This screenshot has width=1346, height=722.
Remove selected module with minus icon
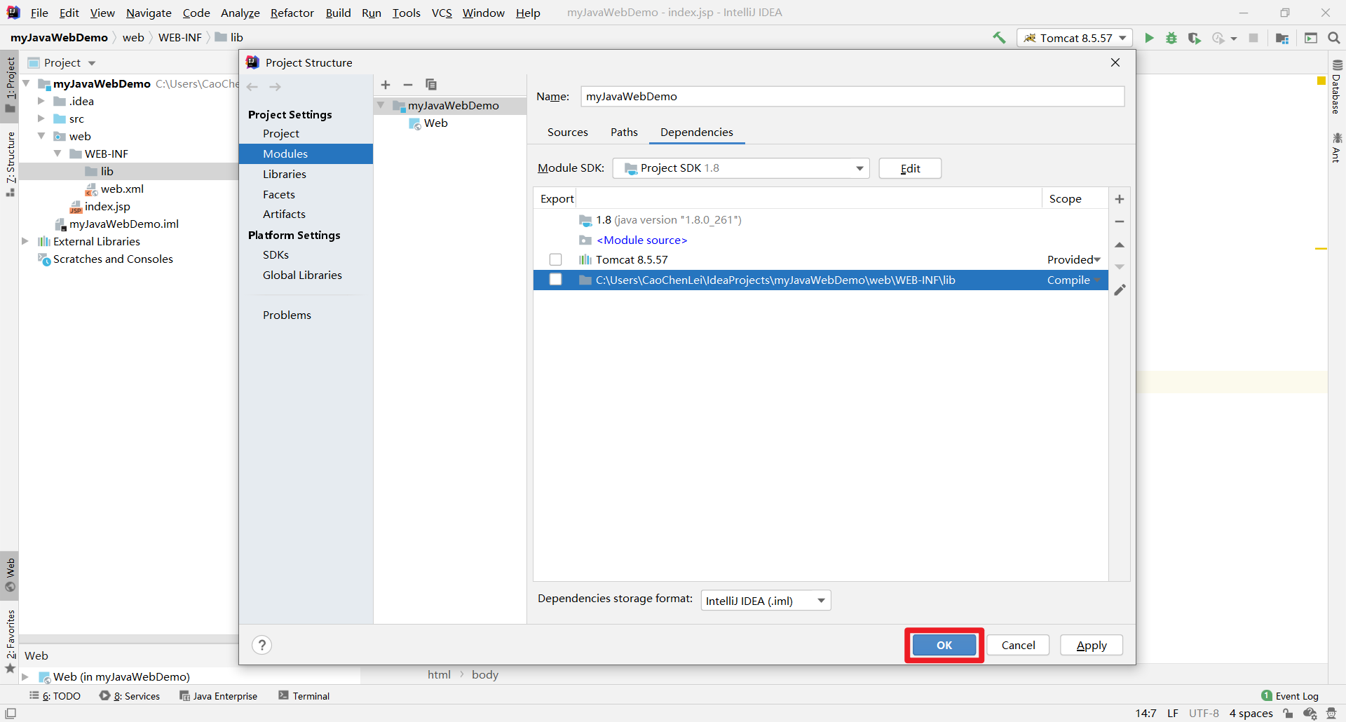tap(408, 85)
